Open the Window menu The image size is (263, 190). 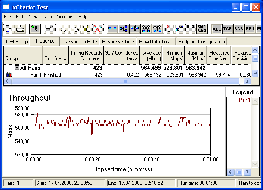coord(65,17)
